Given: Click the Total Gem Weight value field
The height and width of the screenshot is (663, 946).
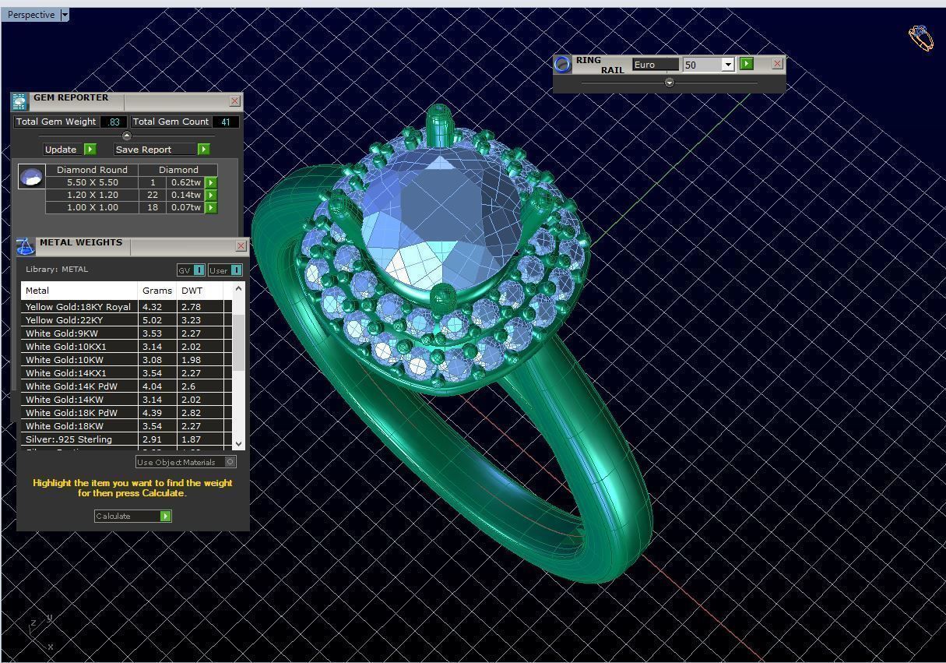Looking at the screenshot, I should [114, 122].
